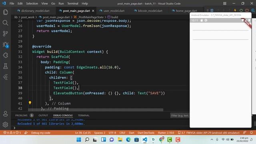Click the lightbulb quick fix icon
Image resolution: width=256 pixels, height=144 pixels.
pyautogui.click(x=30, y=103)
